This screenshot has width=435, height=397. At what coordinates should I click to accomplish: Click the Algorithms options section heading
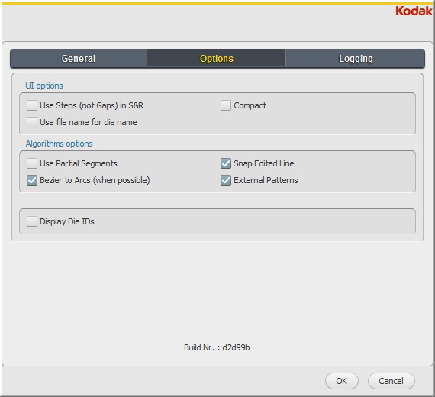pyautogui.click(x=59, y=144)
